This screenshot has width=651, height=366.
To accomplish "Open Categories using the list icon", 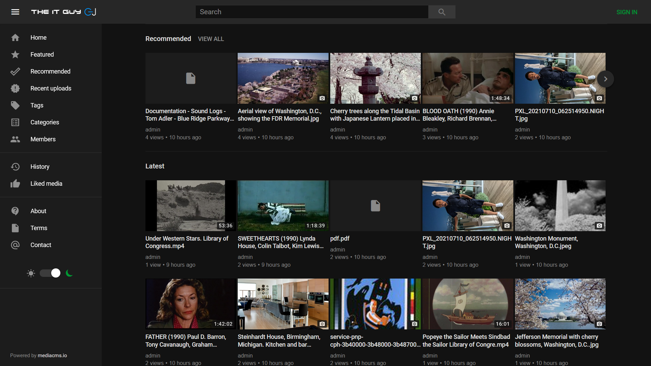I will (x=15, y=122).
